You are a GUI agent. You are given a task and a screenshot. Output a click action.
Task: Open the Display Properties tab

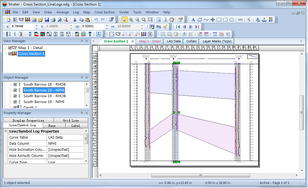(x=28, y=120)
